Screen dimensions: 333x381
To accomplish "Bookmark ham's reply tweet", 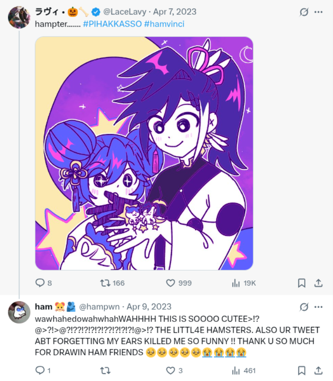I will click(301, 370).
